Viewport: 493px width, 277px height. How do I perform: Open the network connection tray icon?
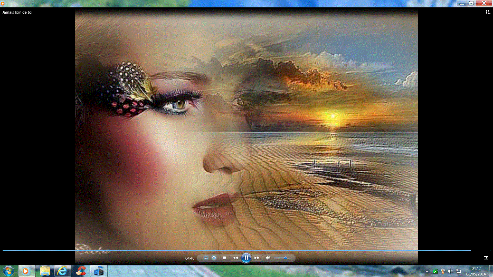(x=458, y=271)
